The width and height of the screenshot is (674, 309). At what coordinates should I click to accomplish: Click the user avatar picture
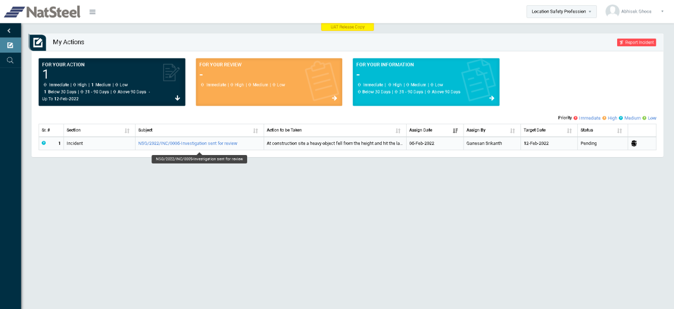tap(612, 11)
